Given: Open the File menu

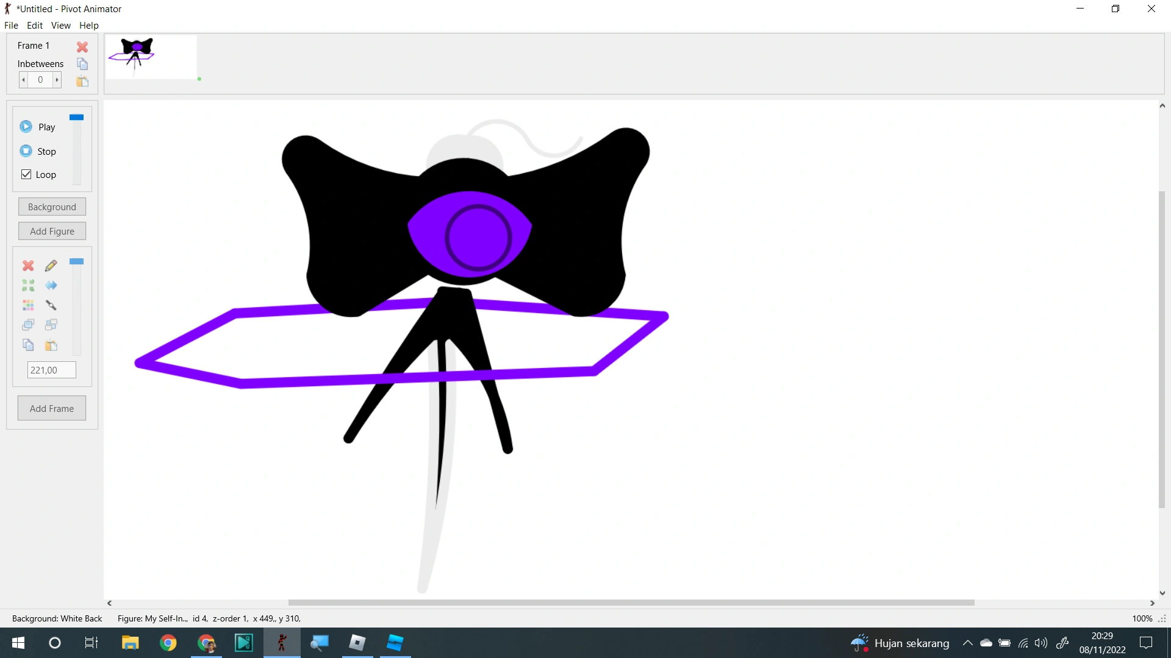Looking at the screenshot, I should coord(11,26).
